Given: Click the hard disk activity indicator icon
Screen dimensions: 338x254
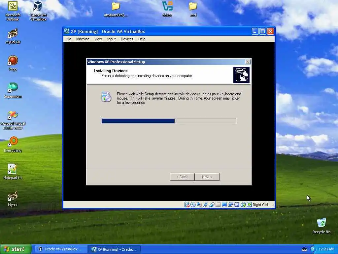Looking at the screenshot, I should pyautogui.click(x=187, y=204).
